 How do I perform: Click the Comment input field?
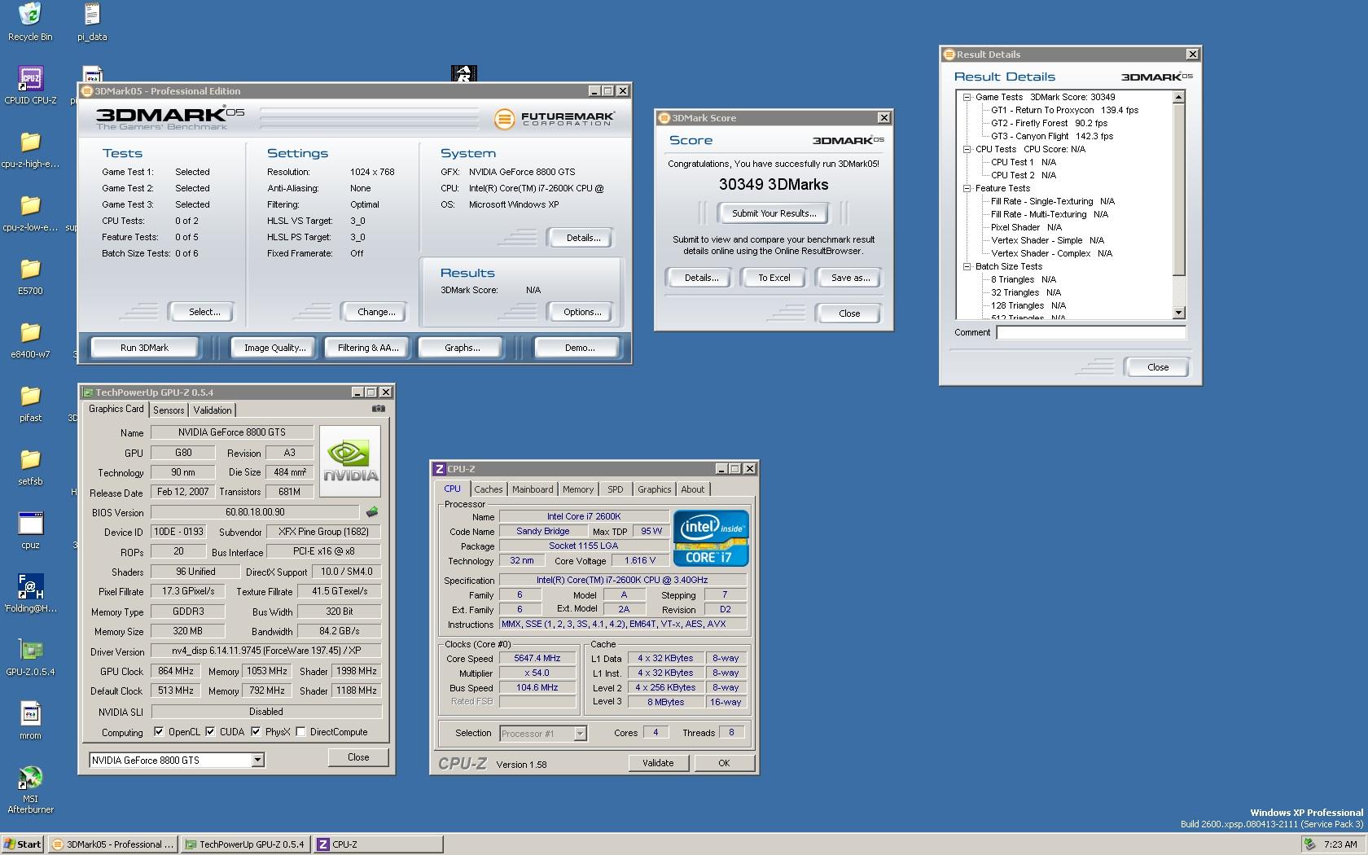1090,332
